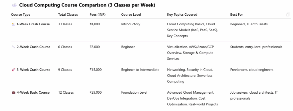Click the Fees (INR) column header
The width and height of the screenshot is (293, 111).
tap(98, 15)
